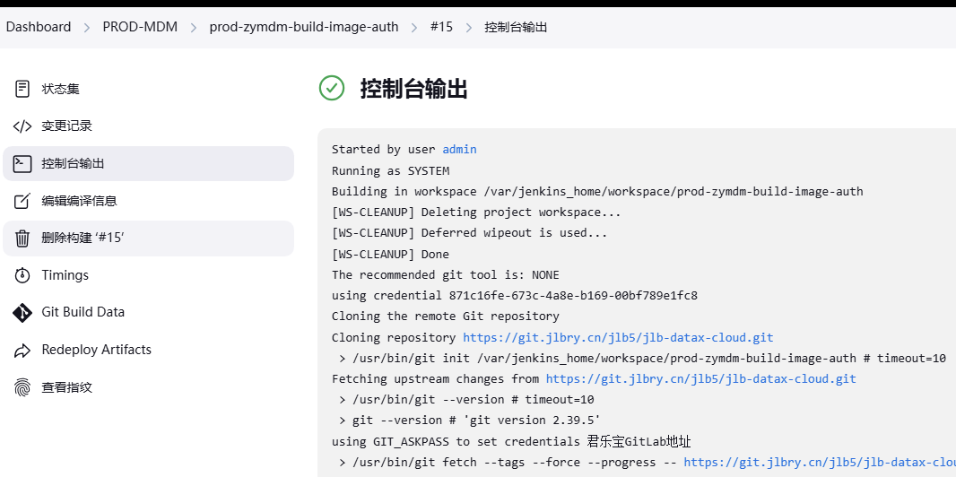Click the green build success checkmark
This screenshot has width=956, height=477.
332,88
